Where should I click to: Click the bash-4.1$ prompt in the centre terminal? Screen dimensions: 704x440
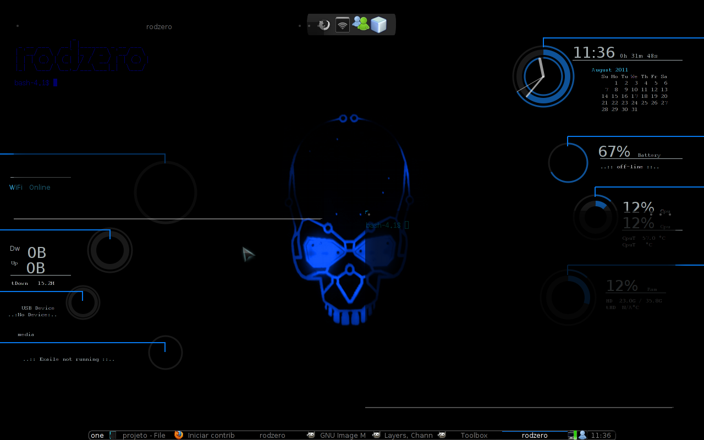click(383, 225)
